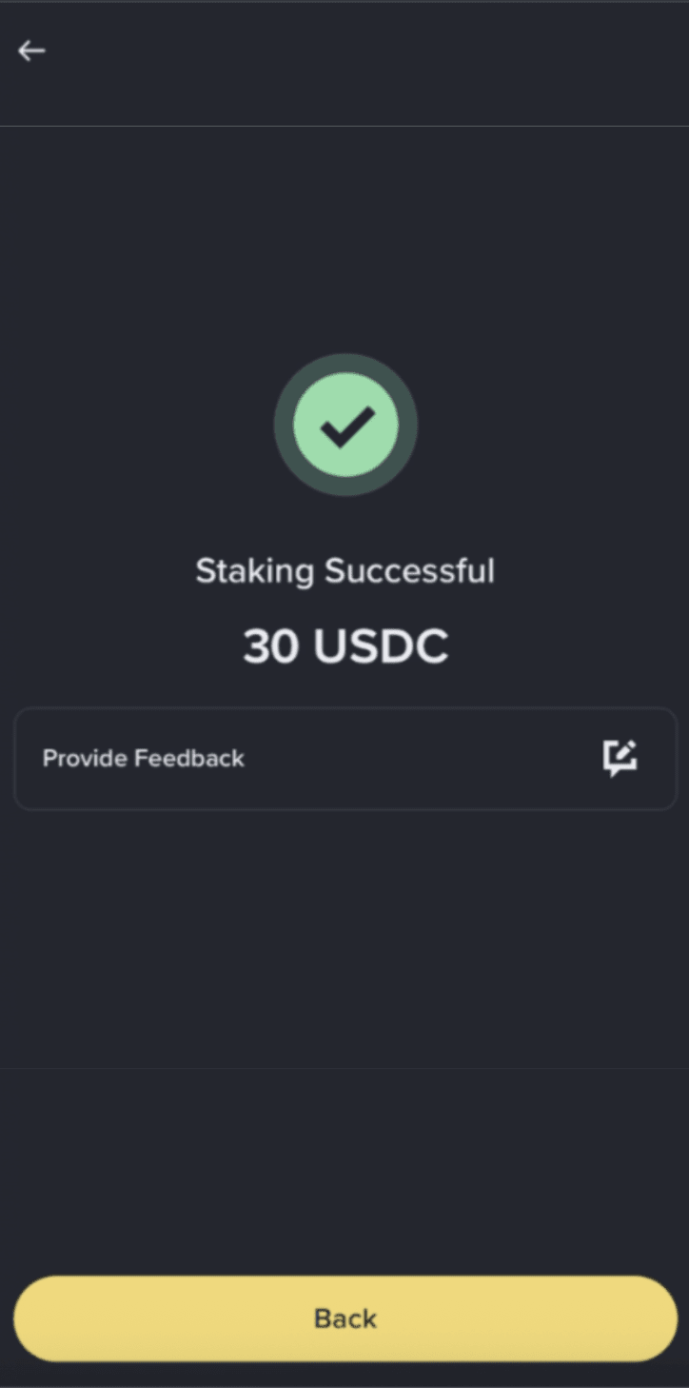Select the Staking Successful heading
The width and height of the screenshot is (689, 1388).
pos(345,571)
